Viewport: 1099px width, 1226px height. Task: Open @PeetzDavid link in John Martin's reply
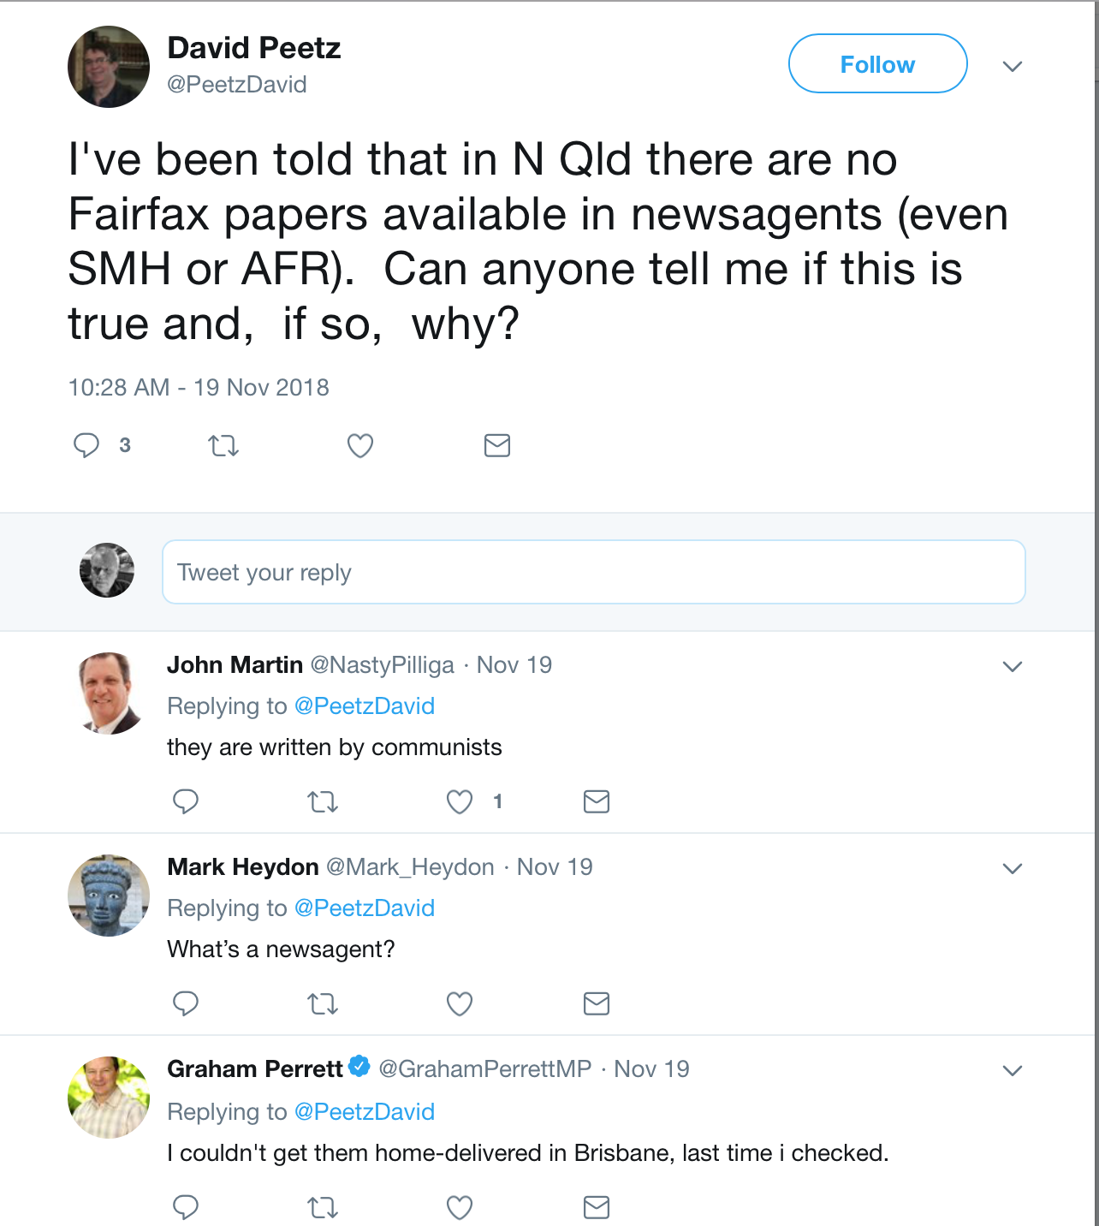[x=365, y=706]
